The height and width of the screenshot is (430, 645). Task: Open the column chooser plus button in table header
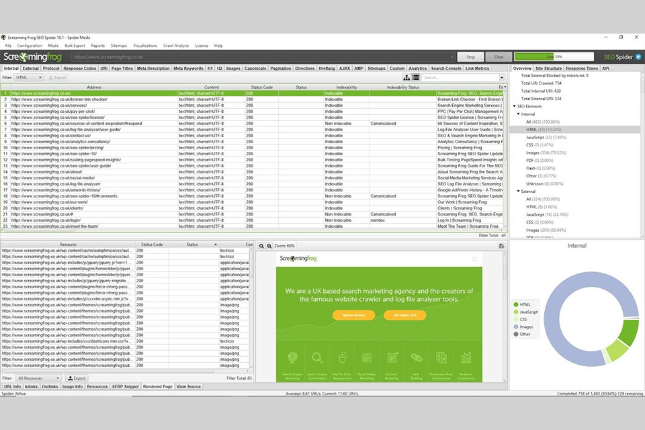point(505,87)
